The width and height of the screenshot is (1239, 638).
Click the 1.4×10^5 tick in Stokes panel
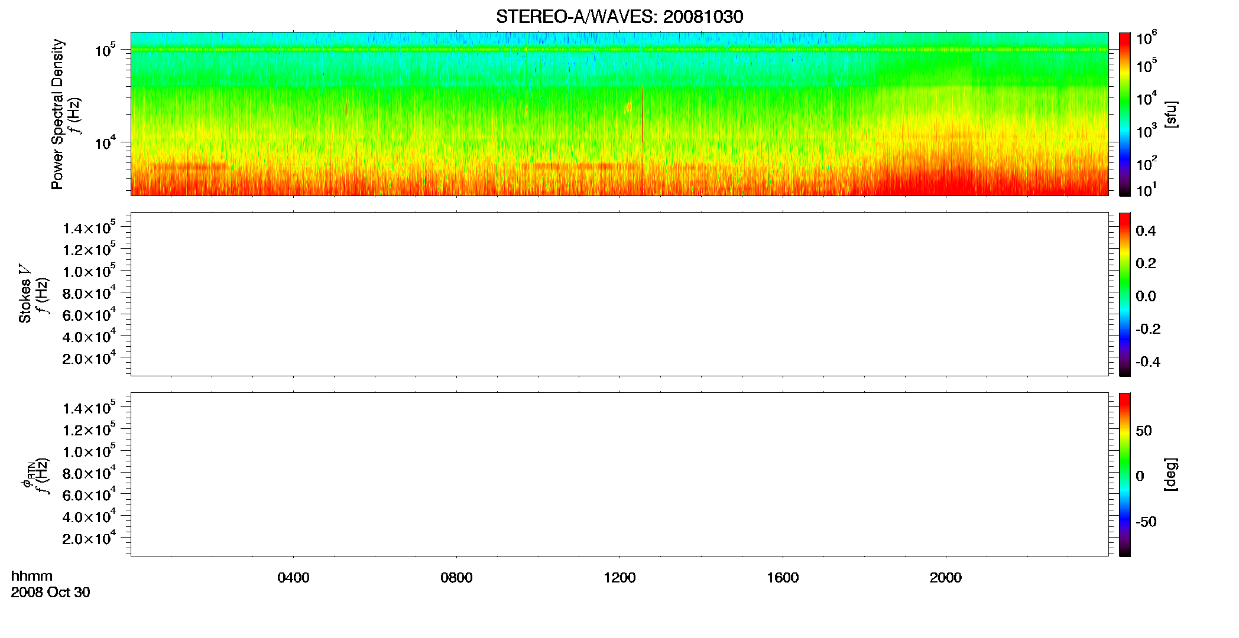89,228
